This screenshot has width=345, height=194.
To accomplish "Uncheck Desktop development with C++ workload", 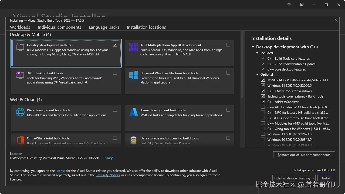I will [115, 45].
